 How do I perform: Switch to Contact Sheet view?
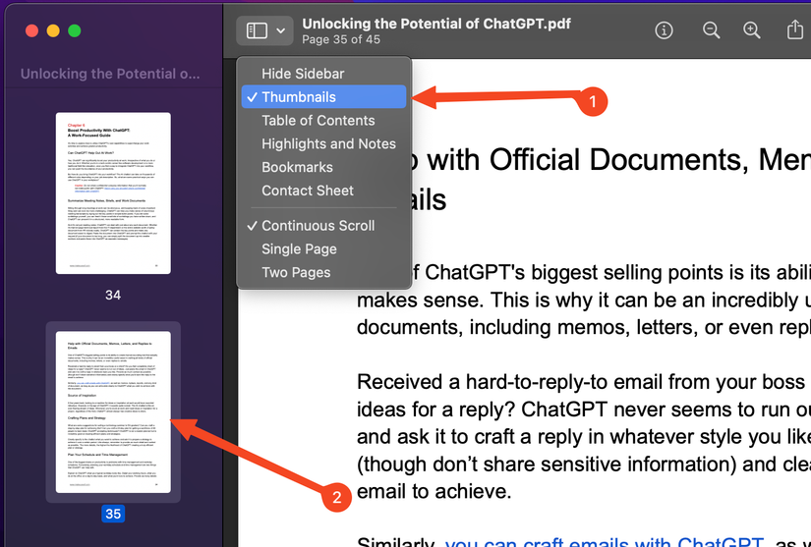click(323, 191)
